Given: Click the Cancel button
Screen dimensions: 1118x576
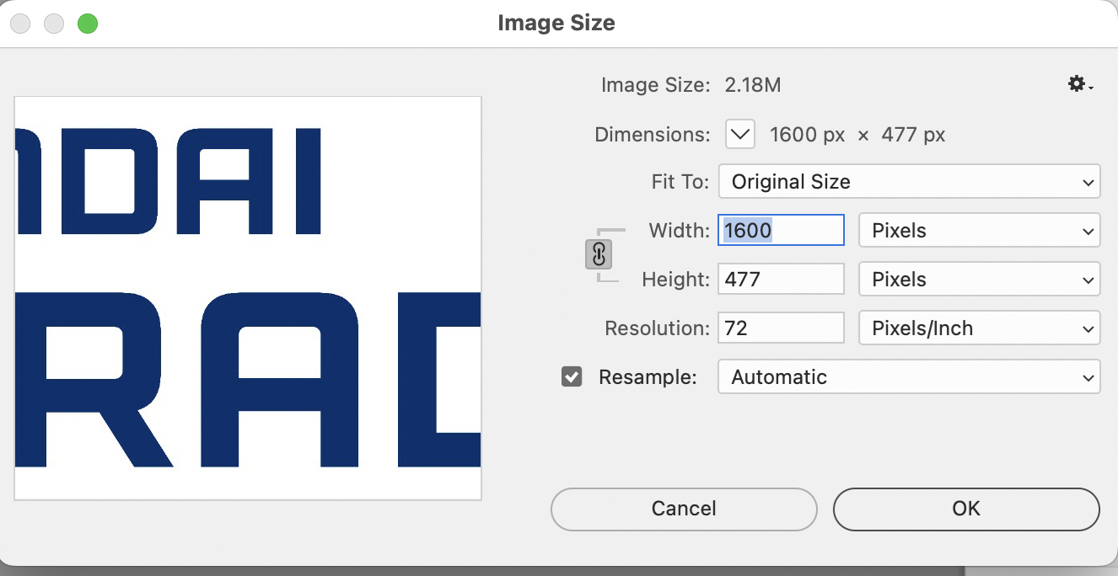Looking at the screenshot, I should 684,509.
